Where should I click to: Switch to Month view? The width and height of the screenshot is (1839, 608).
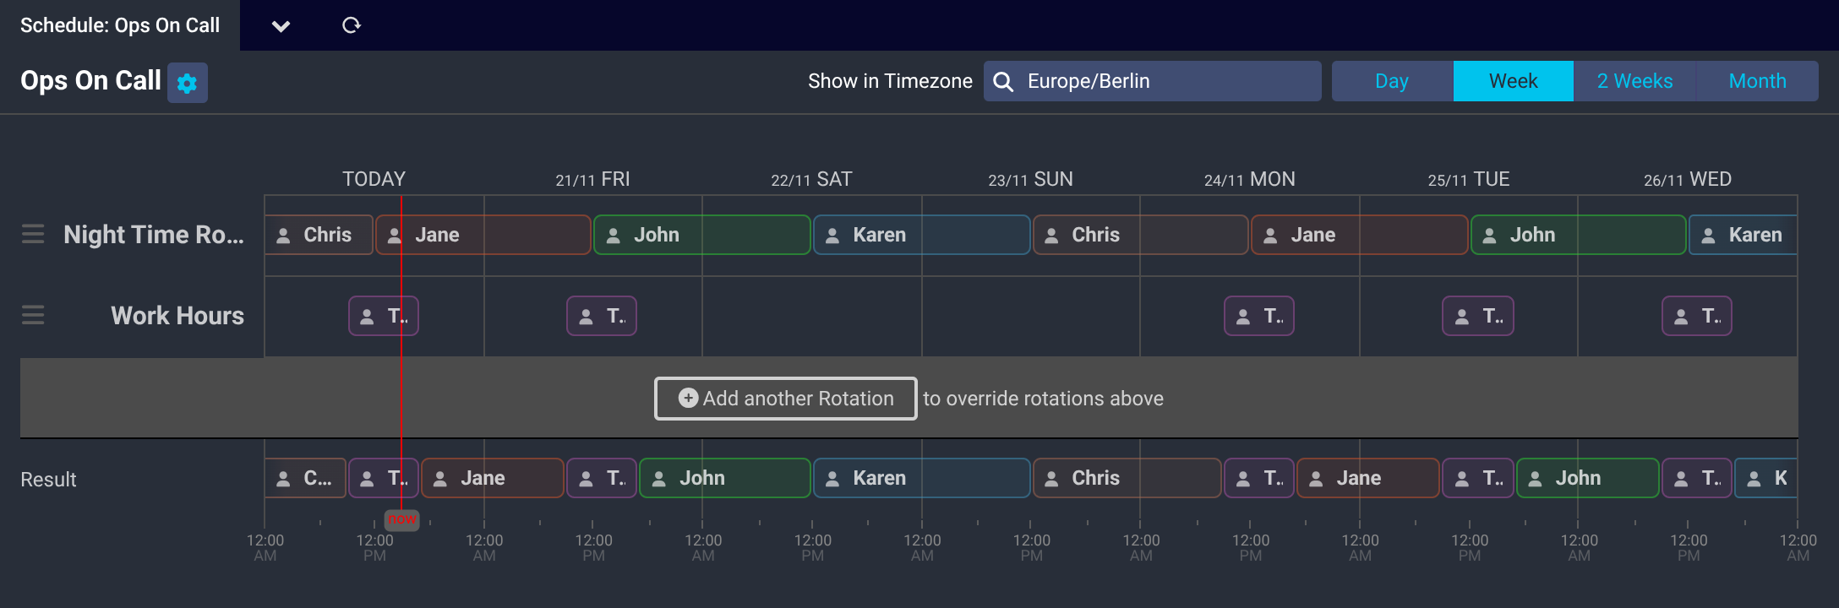pos(1757,81)
